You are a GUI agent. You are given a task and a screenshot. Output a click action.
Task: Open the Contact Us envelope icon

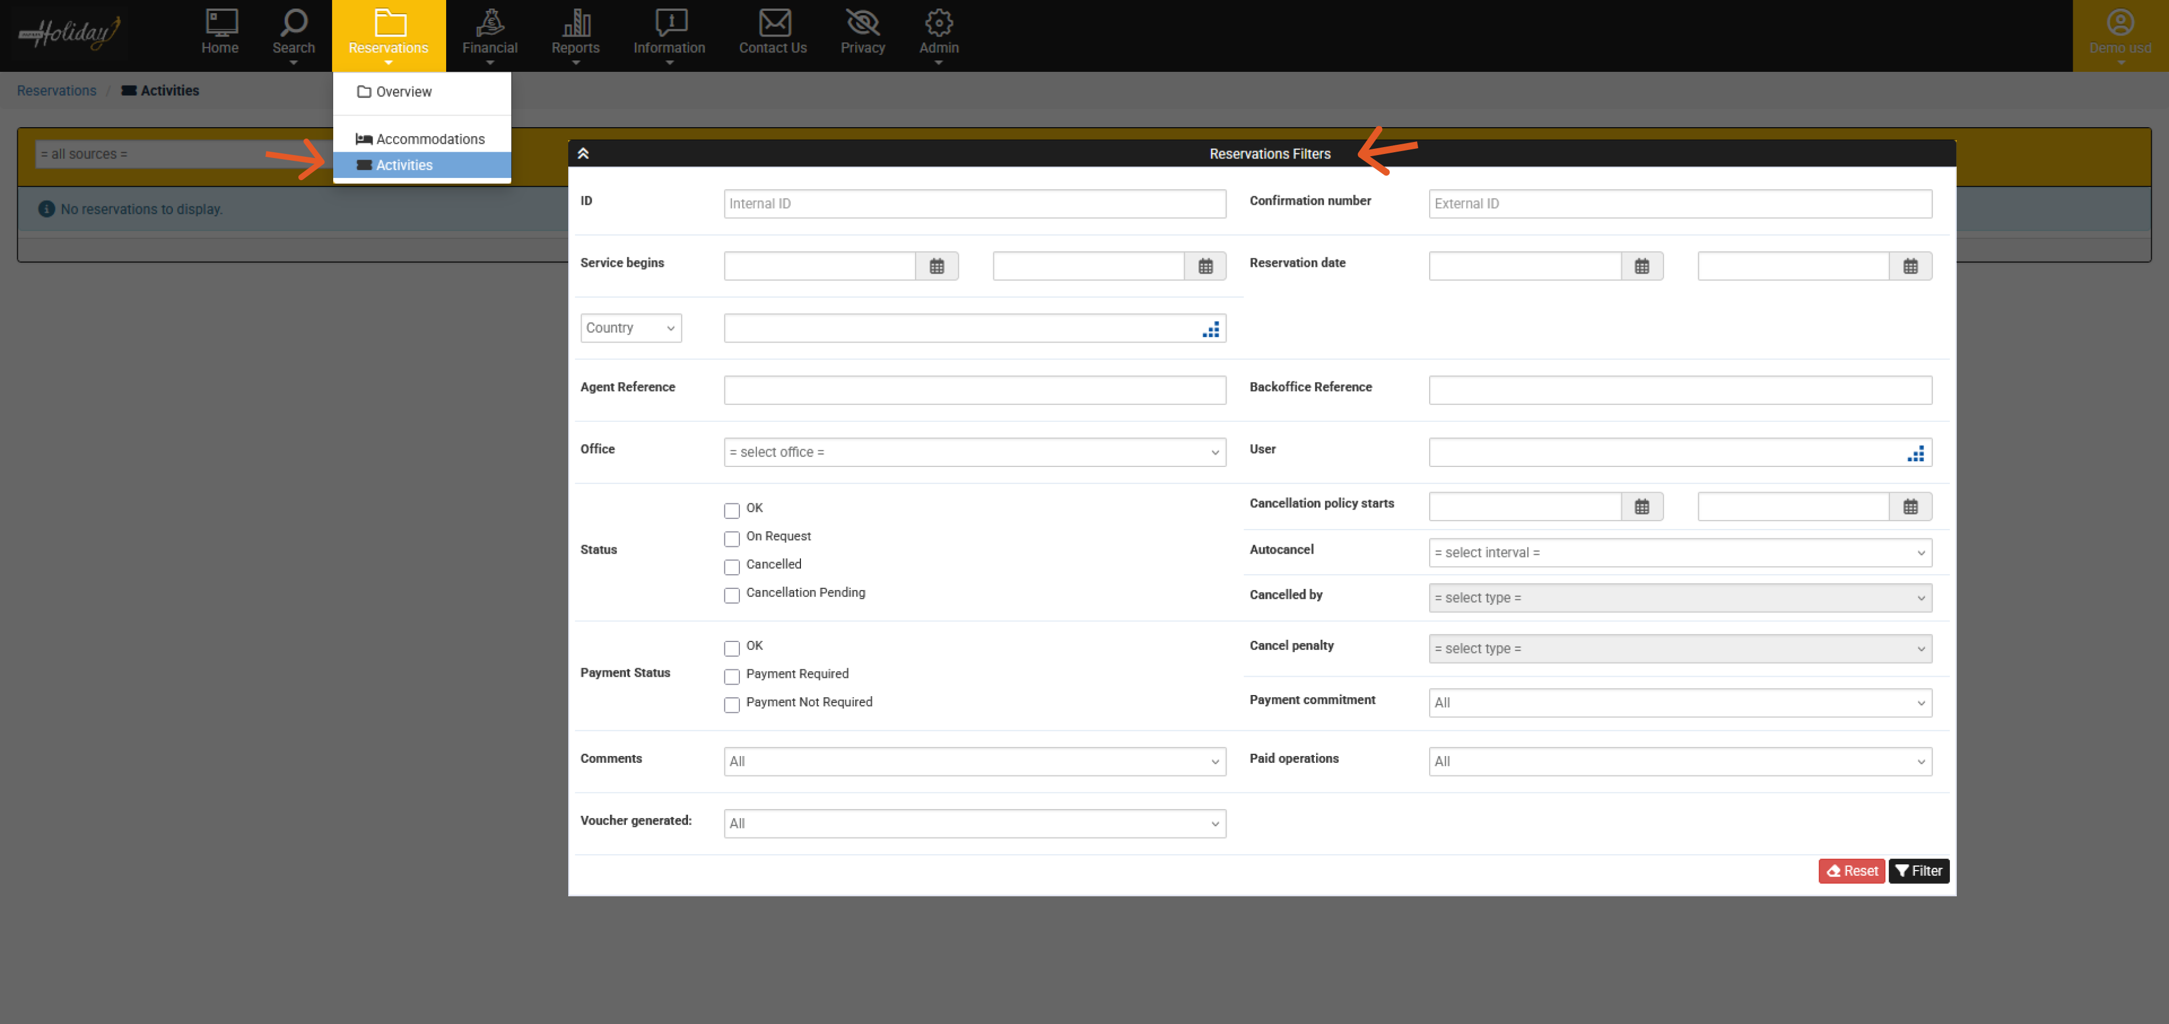(774, 23)
